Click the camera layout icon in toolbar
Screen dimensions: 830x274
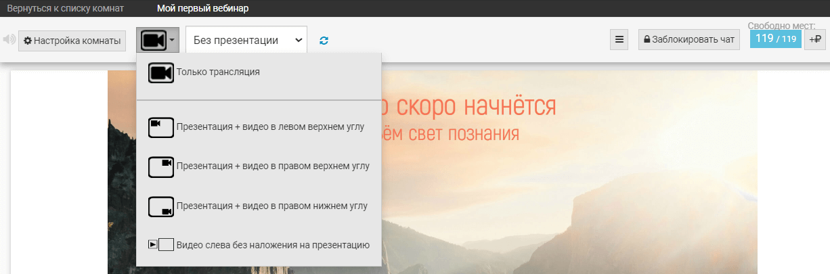coord(153,41)
